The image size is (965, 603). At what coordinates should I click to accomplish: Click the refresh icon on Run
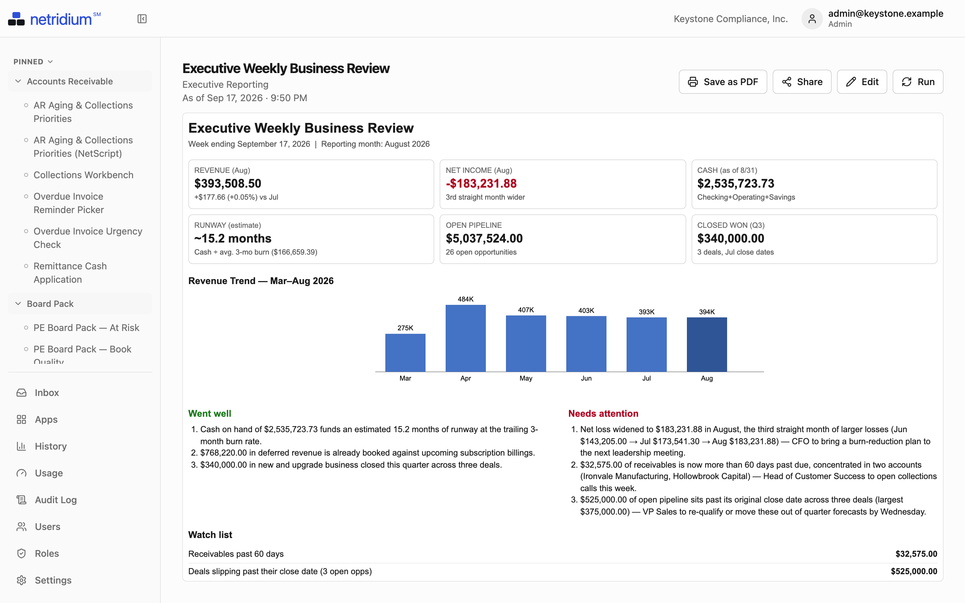907,82
